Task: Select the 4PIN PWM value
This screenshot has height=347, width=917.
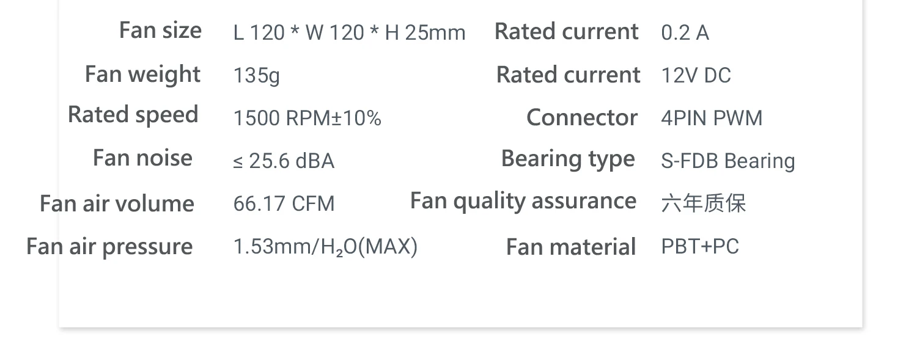Action: coord(712,118)
